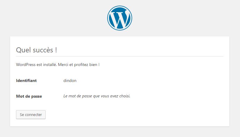Click the divider line under the heading
Screen dimensions: 240x137
(x=120, y=56)
